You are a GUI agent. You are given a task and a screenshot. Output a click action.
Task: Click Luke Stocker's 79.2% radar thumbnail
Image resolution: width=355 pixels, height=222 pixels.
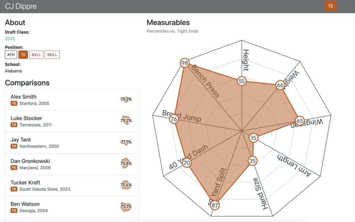click(x=126, y=121)
